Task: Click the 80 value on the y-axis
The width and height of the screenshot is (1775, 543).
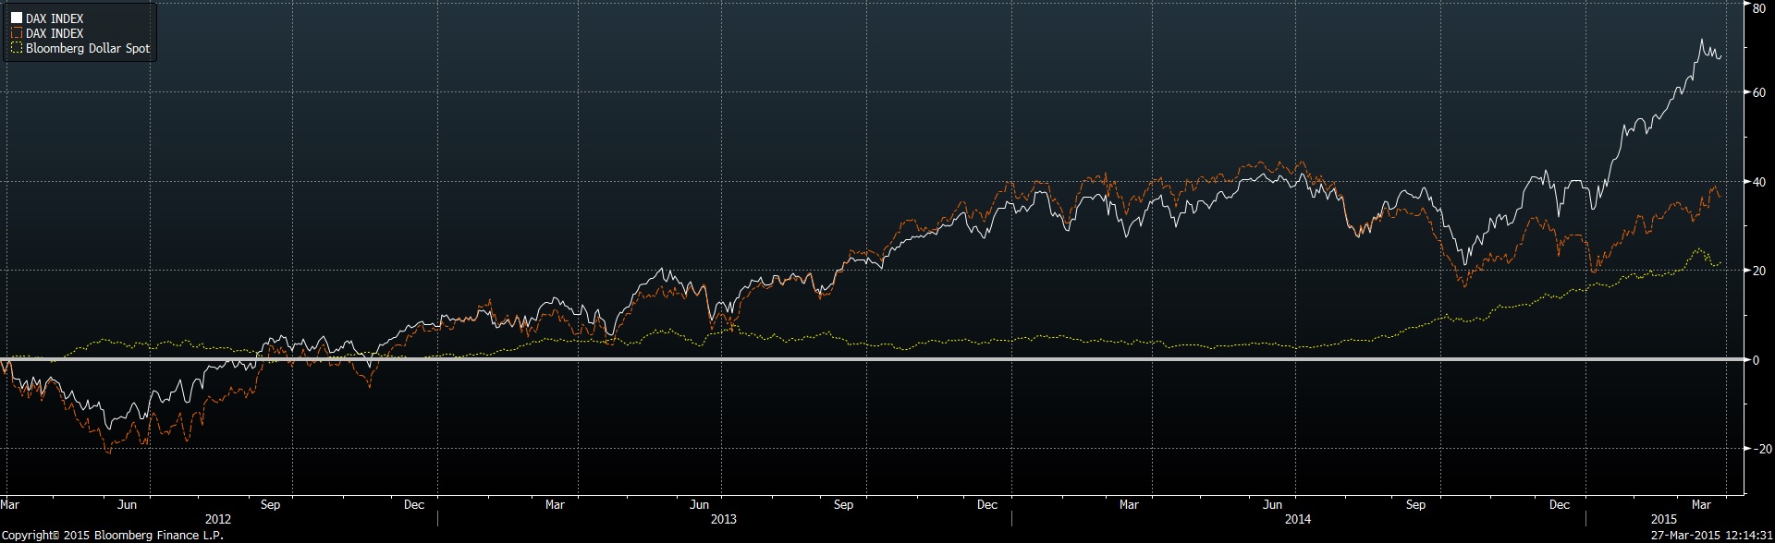Action: click(x=1759, y=8)
